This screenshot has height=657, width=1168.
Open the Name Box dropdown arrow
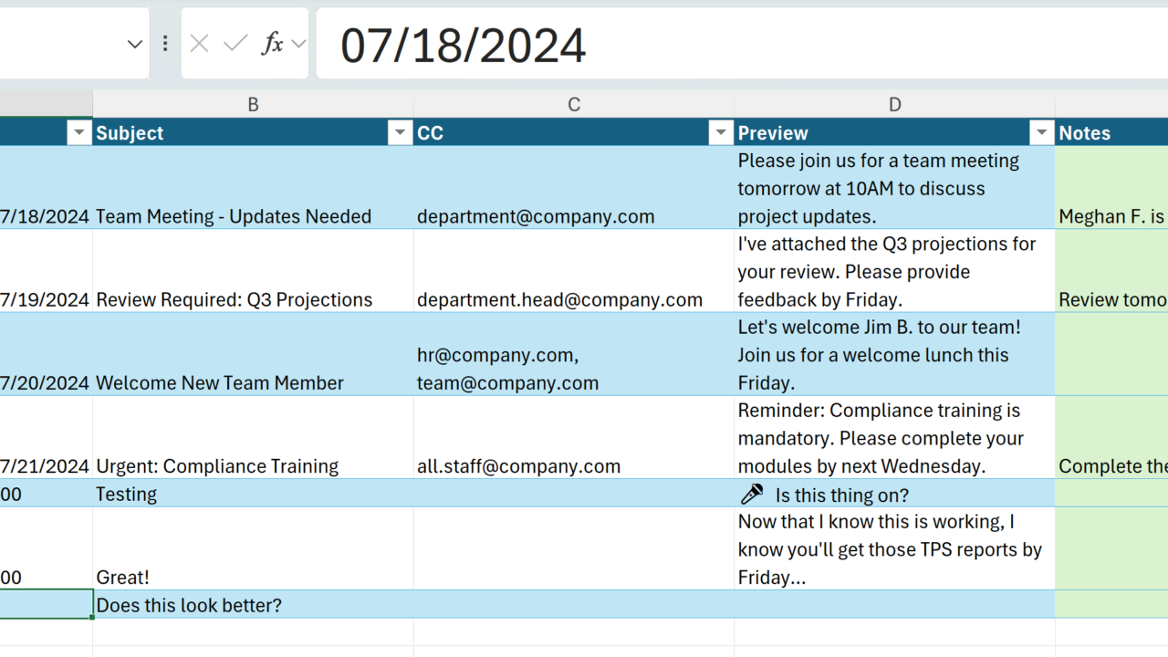coord(135,44)
